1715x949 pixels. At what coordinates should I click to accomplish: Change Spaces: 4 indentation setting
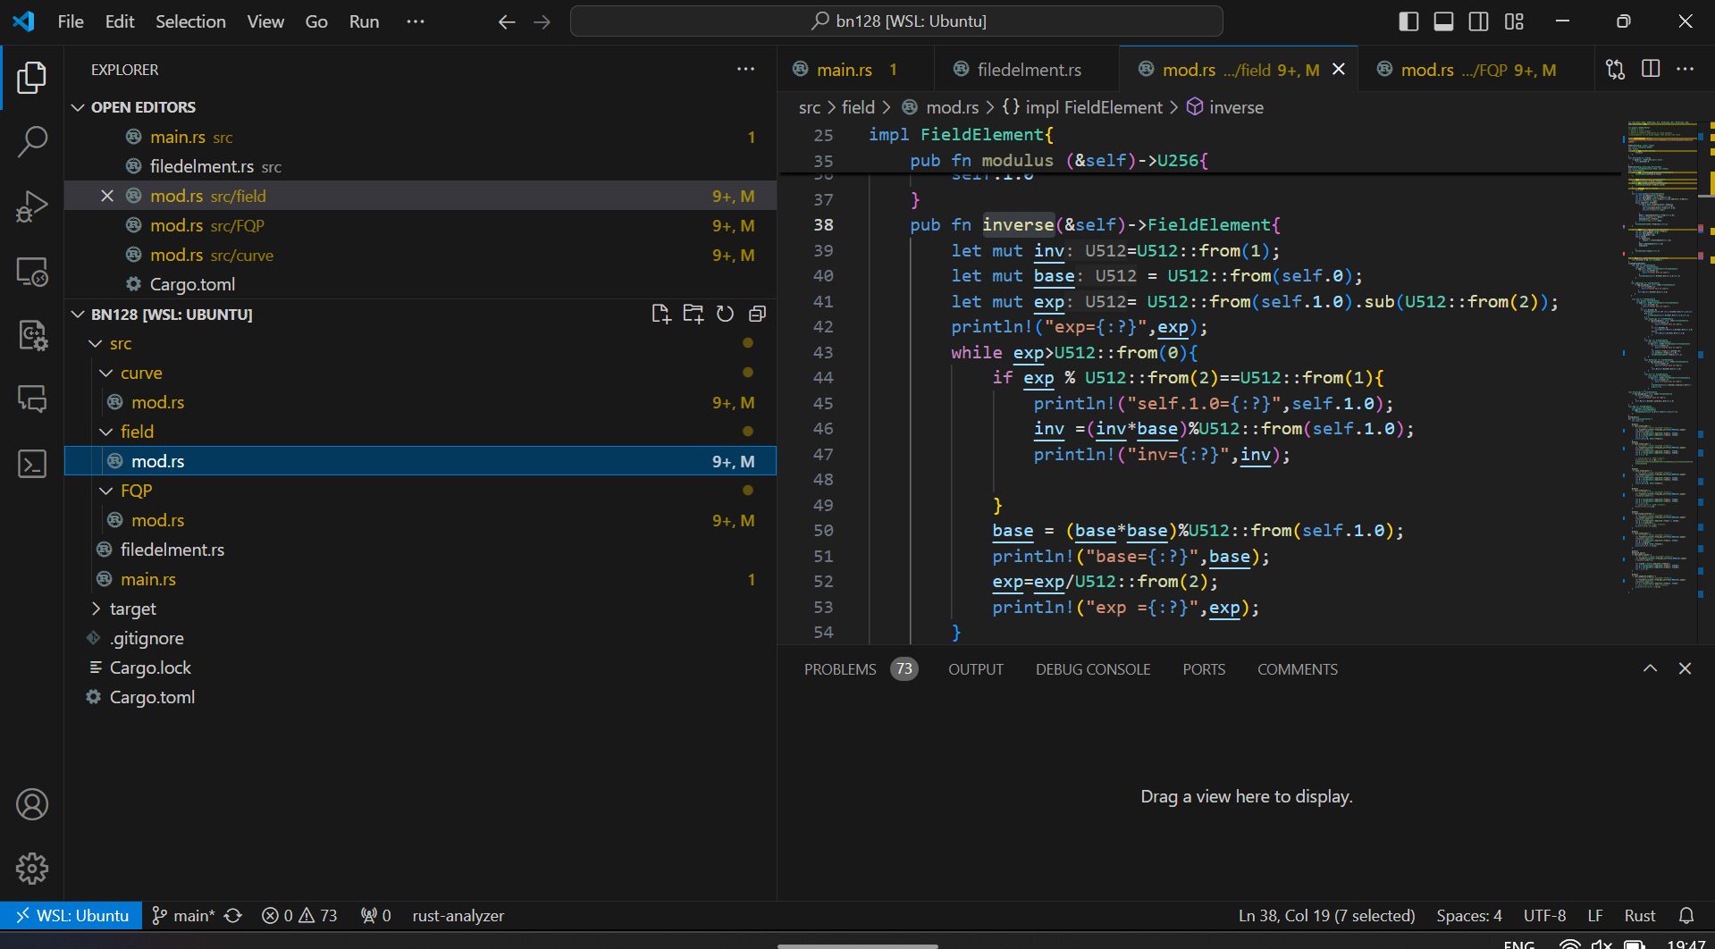(1468, 916)
